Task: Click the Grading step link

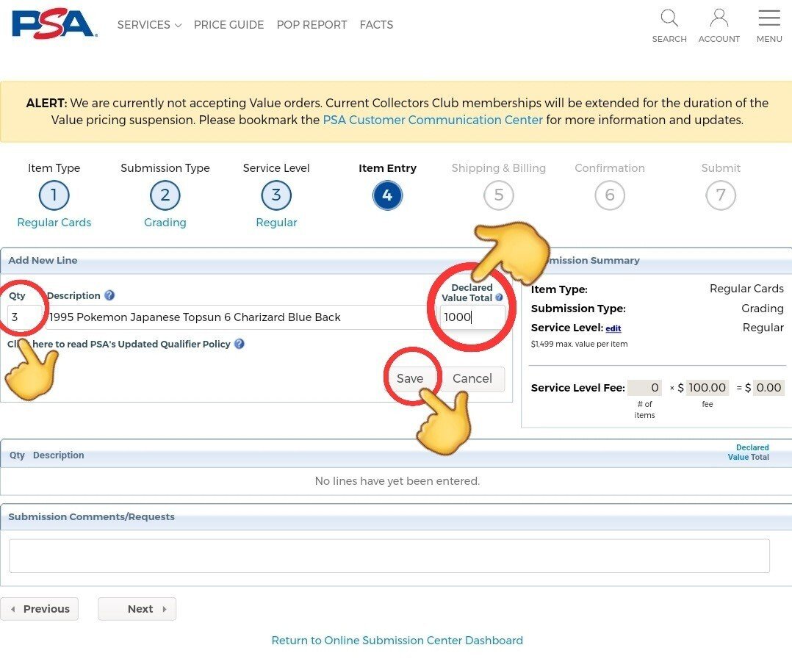Action: coord(165,223)
